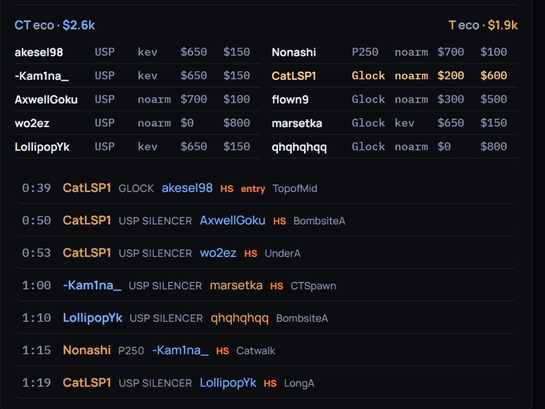The width and height of the screenshot is (545, 409).
Task: Click the orange entry tag
Action: pyautogui.click(x=253, y=189)
